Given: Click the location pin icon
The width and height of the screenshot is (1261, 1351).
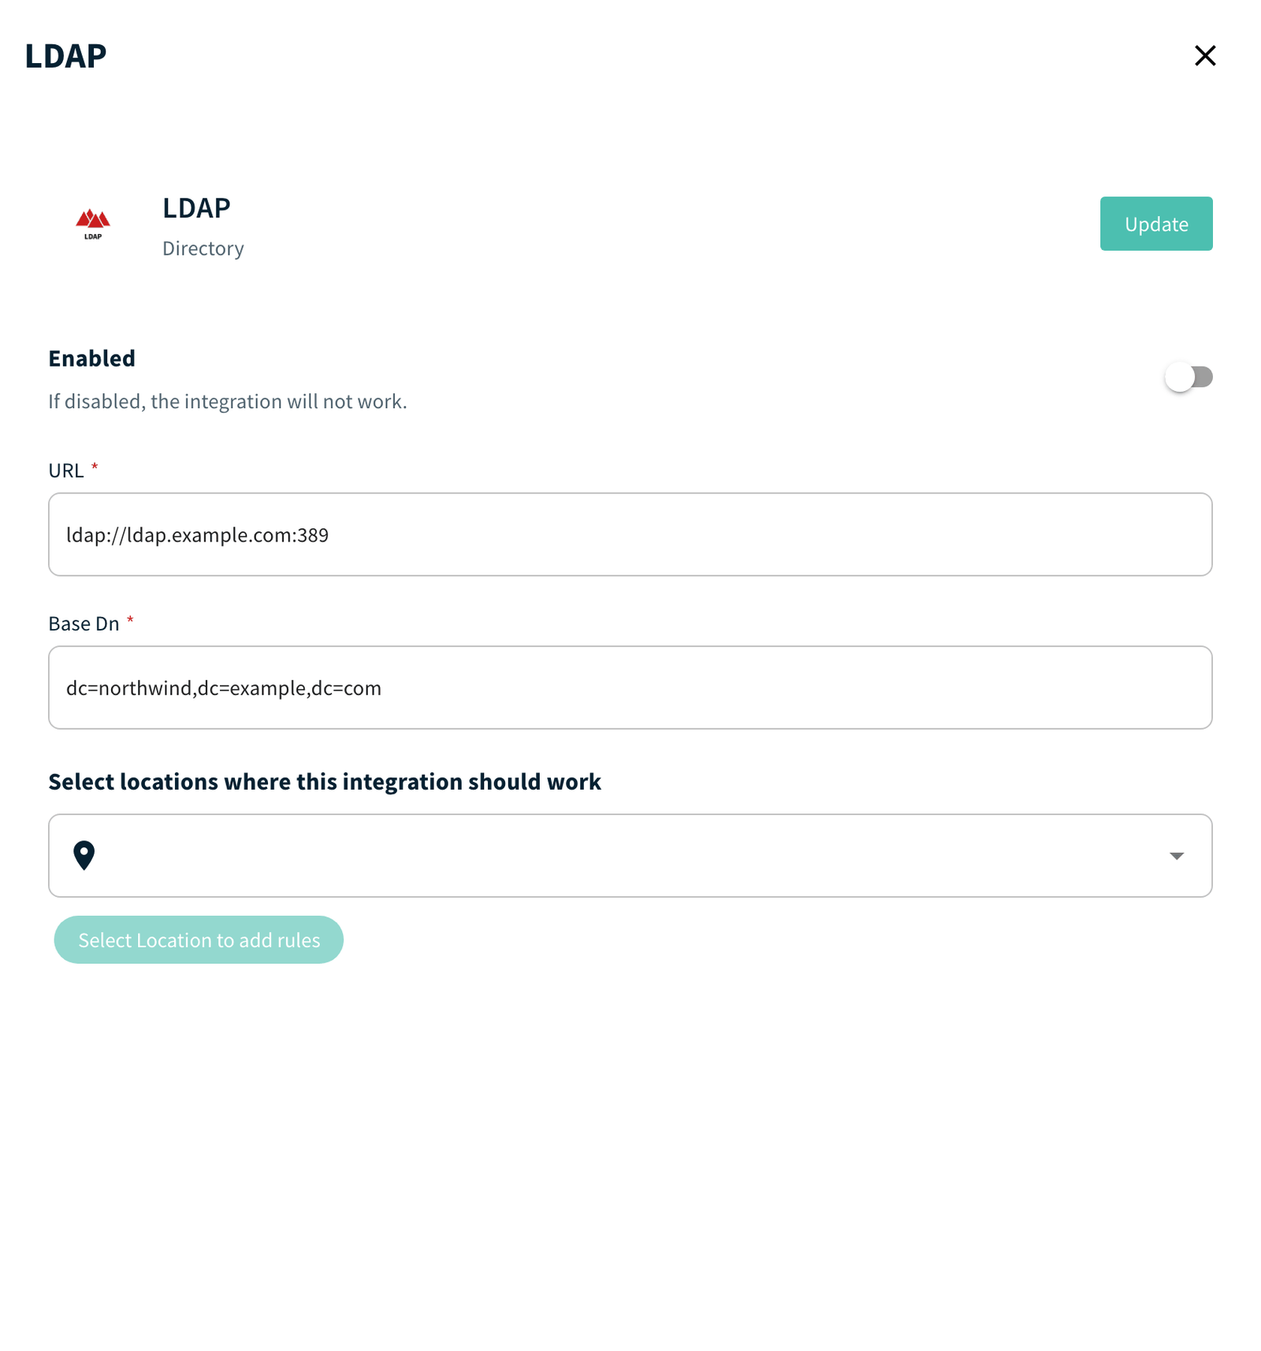Looking at the screenshot, I should (x=84, y=855).
